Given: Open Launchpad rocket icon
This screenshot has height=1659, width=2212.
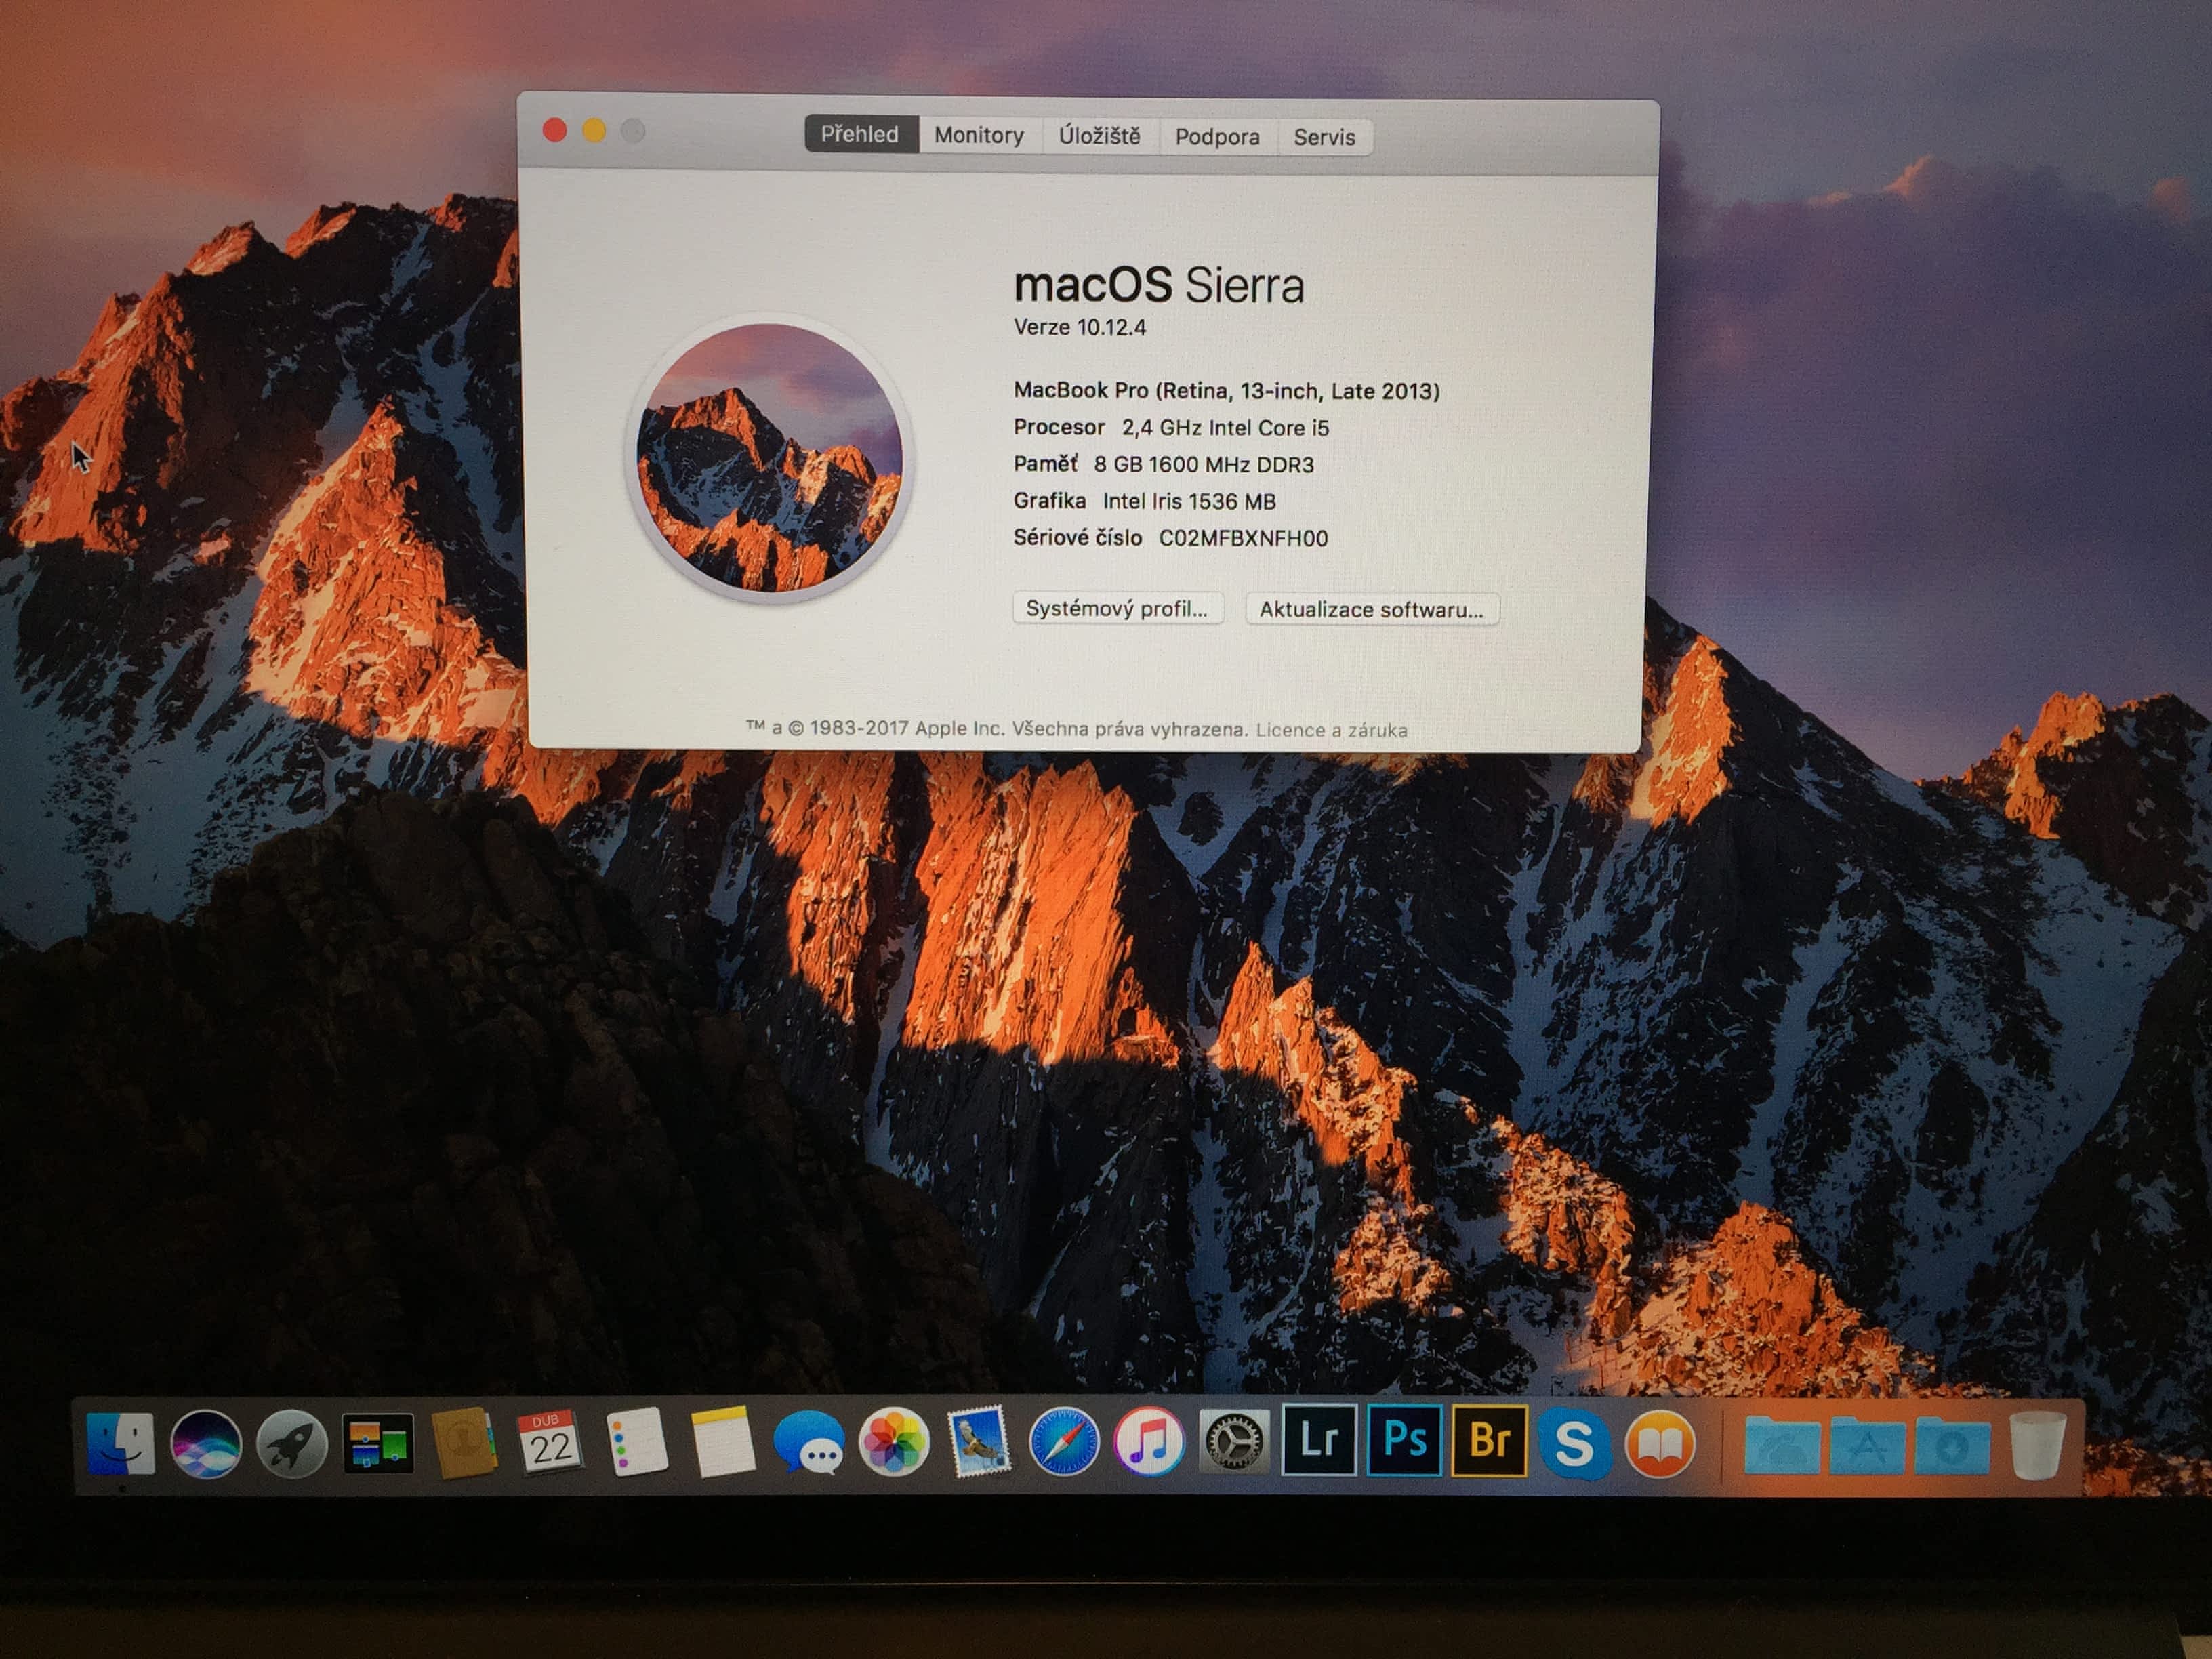Looking at the screenshot, I should pos(291,1444).
